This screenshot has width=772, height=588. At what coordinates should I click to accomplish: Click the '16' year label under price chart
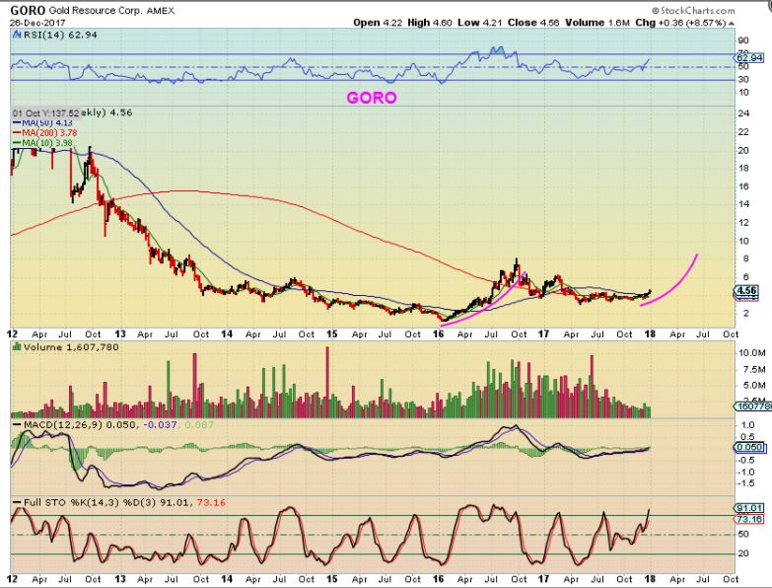438,333
